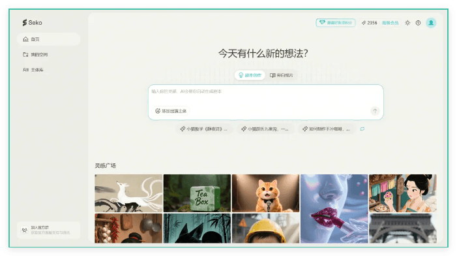
Task: Click the teal invite friends button with diamond icon
Action: click(336, 22)
